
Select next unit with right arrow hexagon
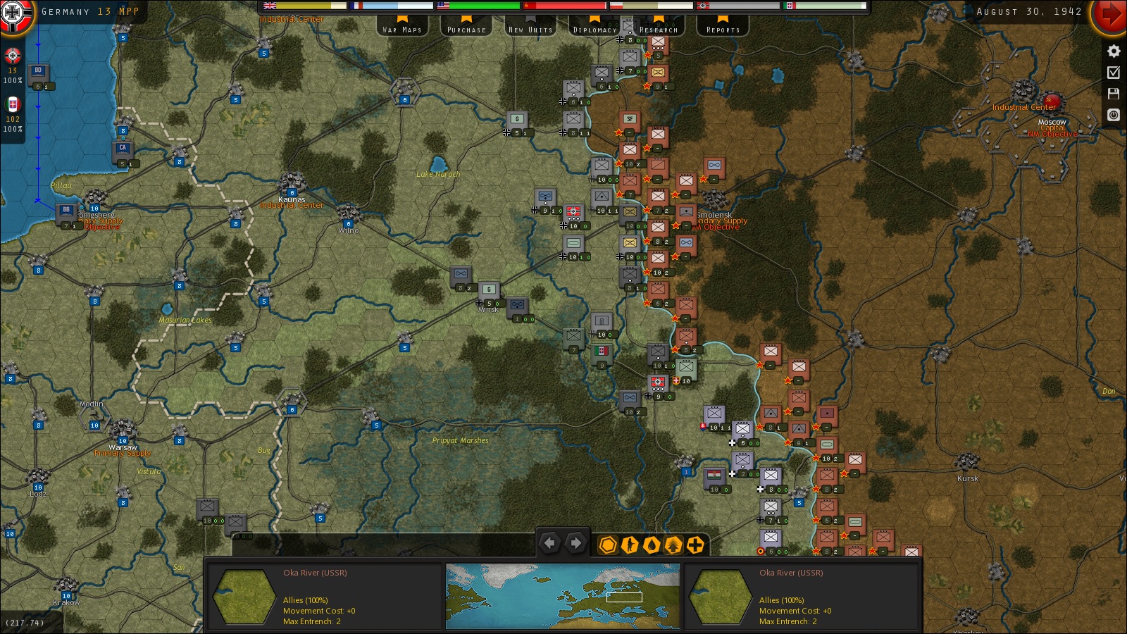(x=575, y=543)
